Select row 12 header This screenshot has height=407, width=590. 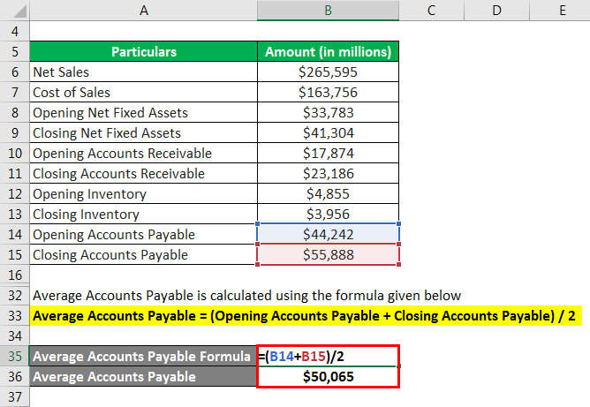pos(15,193)
